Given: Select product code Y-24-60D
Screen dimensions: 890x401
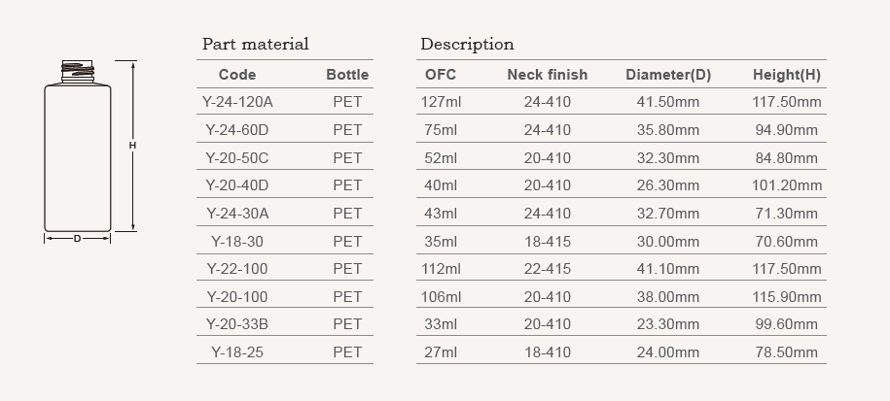Looking at the screenshot, I should (x=237, y=130).
